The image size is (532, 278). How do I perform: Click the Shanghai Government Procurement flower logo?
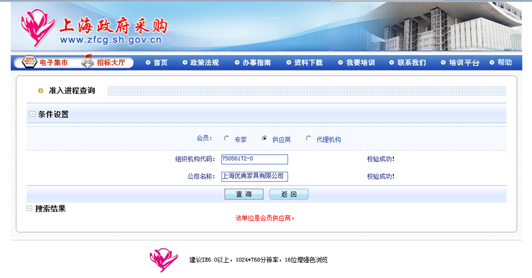click(37, 27)
